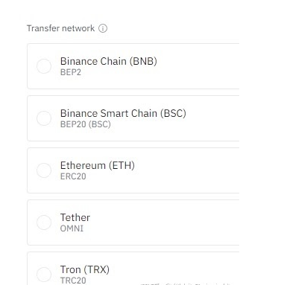The width and height of the screenshot is (281, 285).
Task: Click the OMNI subtitle label
Action: 72,228
